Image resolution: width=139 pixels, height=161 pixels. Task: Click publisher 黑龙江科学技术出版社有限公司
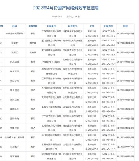[51, 71]
